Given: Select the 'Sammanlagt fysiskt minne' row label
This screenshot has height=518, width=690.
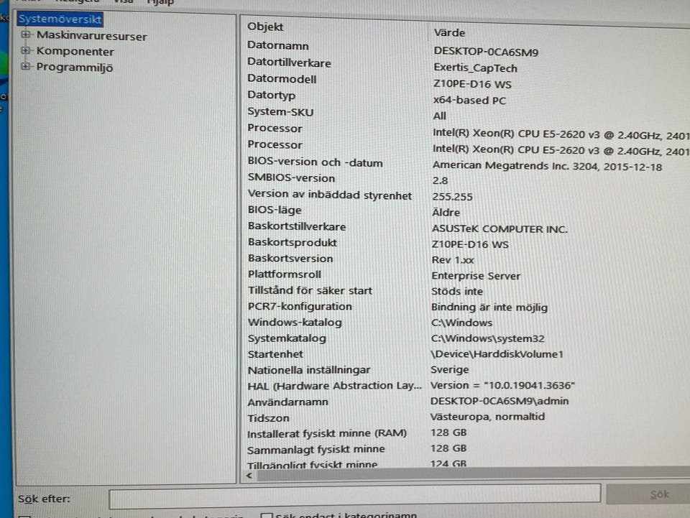Looking at the screenshot, I should coord(316,450).
